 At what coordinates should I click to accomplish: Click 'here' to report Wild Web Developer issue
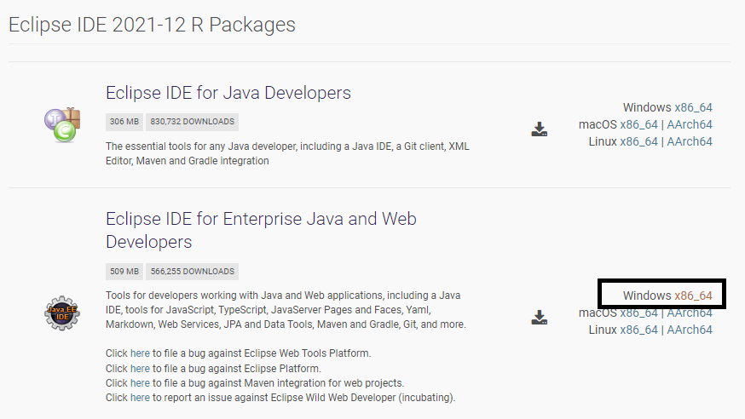pos(140,398)
